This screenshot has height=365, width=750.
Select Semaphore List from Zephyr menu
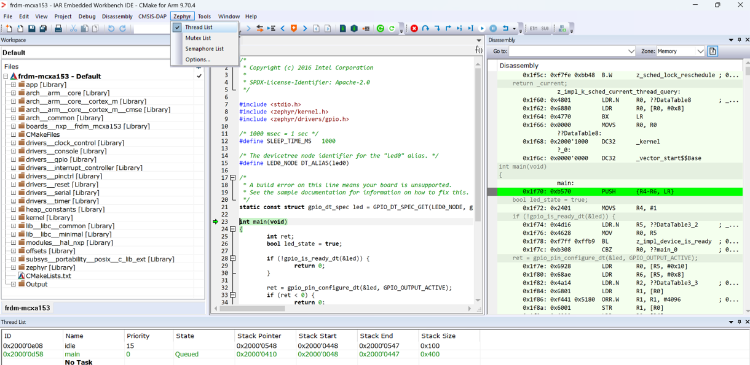click(205, 48)
